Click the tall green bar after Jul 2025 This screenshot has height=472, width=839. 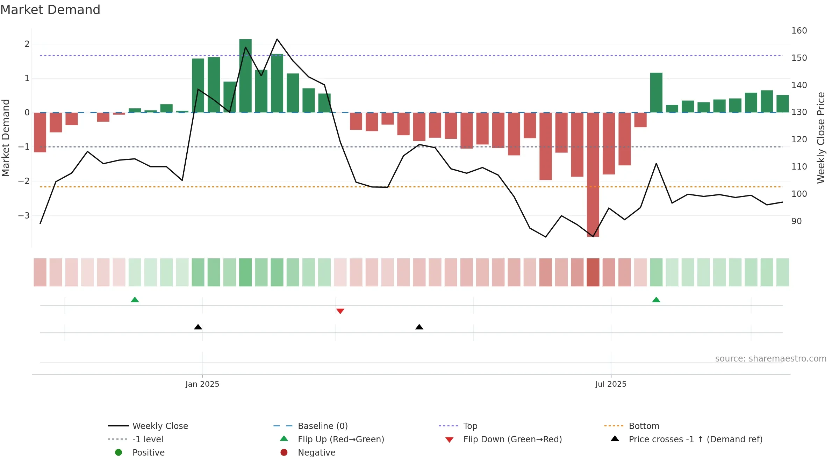656,93
